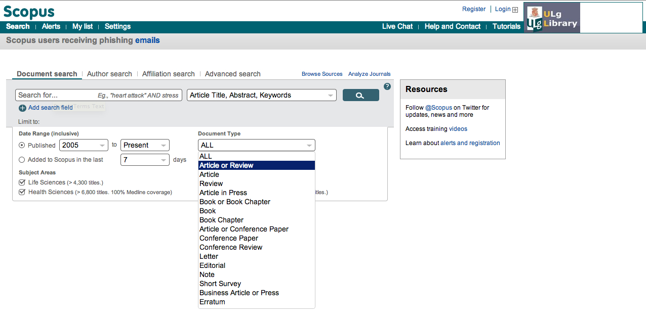Click the plus icon for Add search field

click(22, 108)
